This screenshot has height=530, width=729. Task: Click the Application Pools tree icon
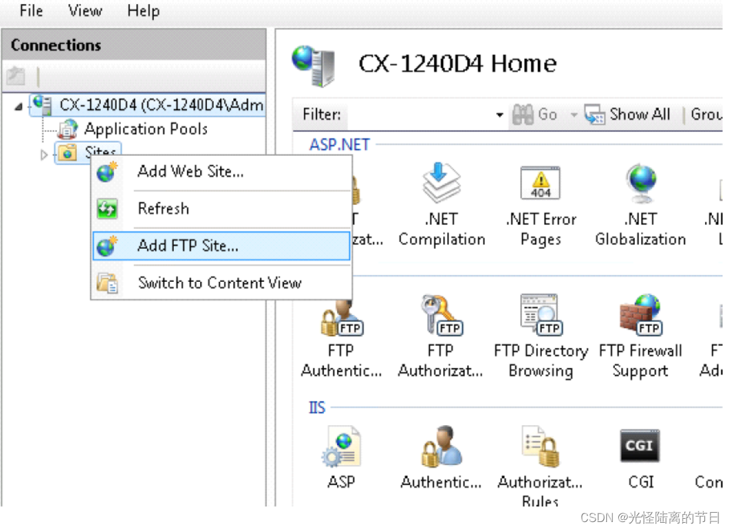[x=69, y=129]
